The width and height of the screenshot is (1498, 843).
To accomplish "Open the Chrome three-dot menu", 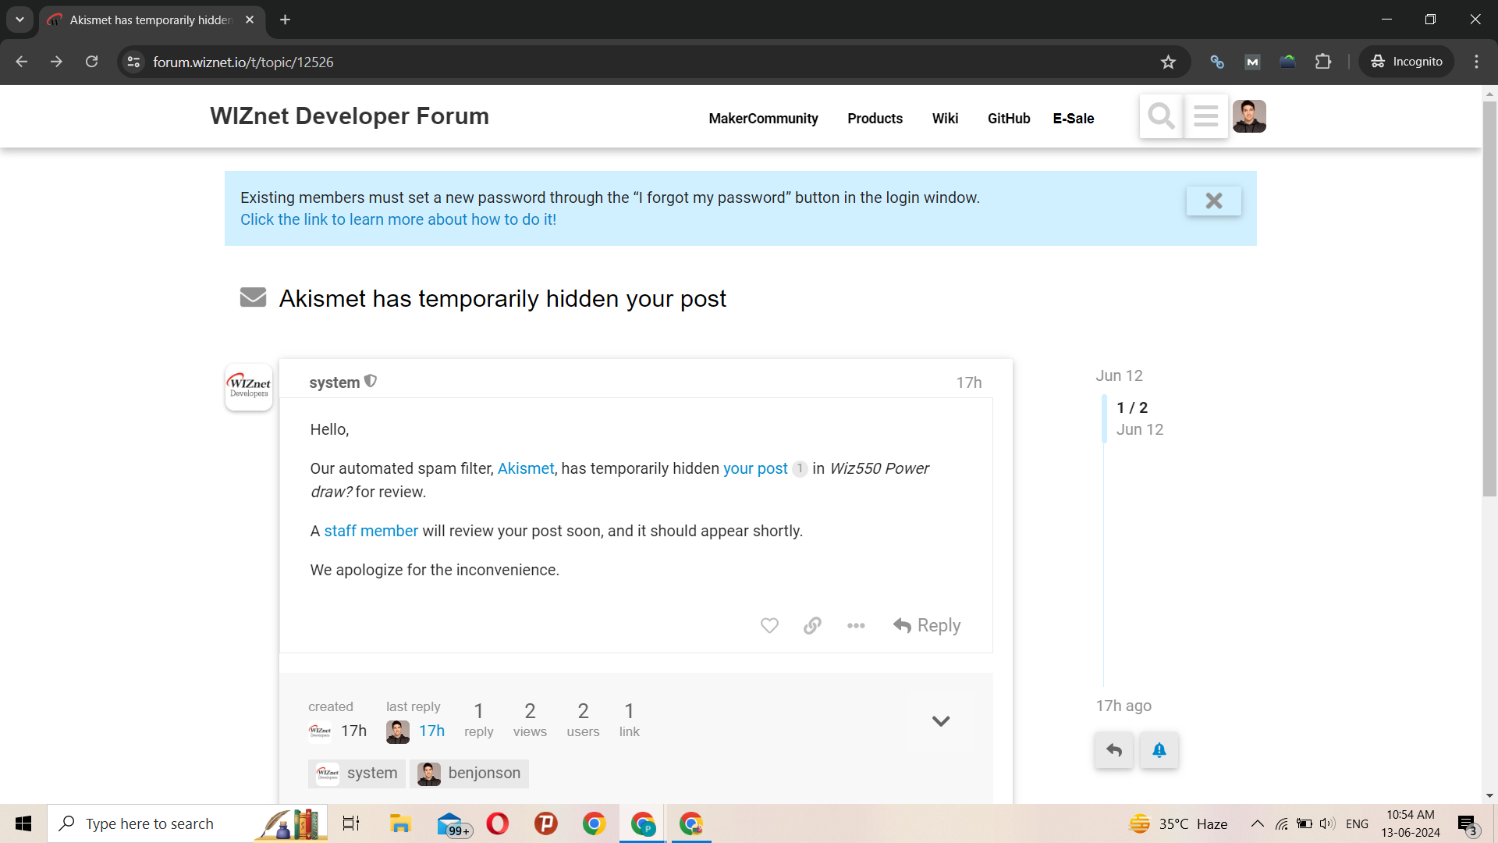I will coord(1476,62).
